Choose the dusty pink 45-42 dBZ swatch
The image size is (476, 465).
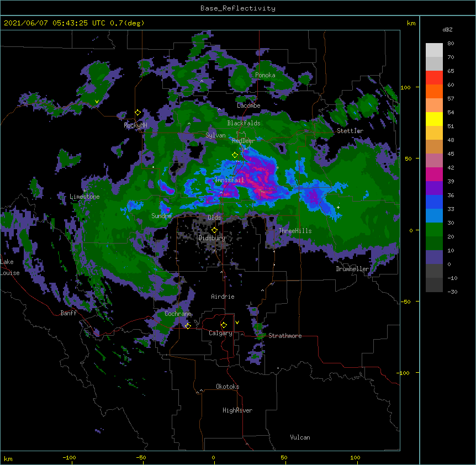(434, 161)
